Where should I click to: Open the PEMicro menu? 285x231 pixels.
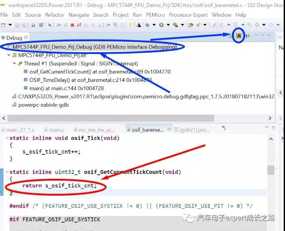pyautogui.click(x=155, y=15)
